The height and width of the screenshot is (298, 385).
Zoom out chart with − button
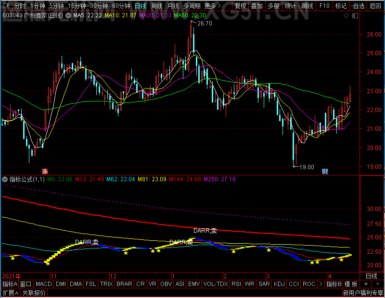[x=378, y=284]
